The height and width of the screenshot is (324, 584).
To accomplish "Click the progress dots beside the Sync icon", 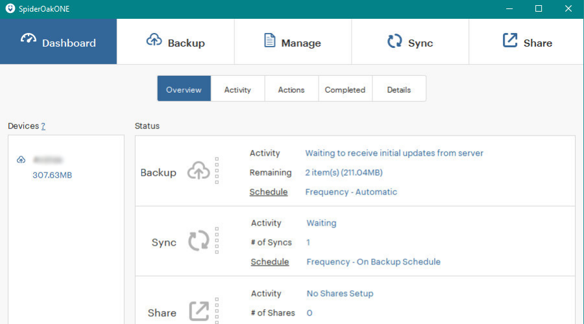I will [217, 240].
